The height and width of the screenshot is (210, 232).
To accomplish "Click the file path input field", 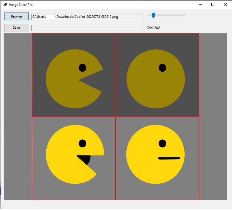I will click(x=87, y=17).
